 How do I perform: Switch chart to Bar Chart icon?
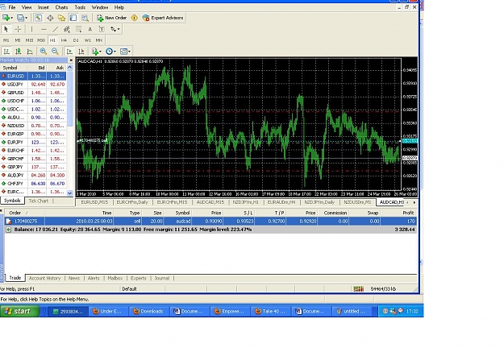coord(6,52)
